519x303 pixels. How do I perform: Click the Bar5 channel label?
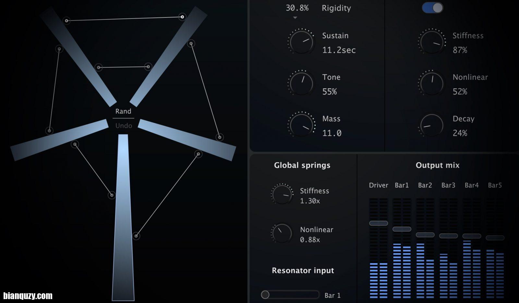point(495,185)
